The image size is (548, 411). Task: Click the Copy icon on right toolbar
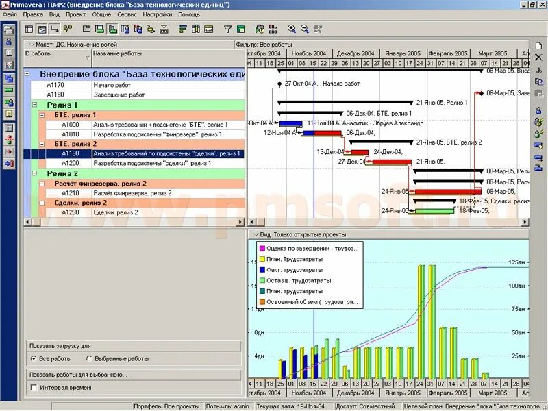(x=538, y=82)
